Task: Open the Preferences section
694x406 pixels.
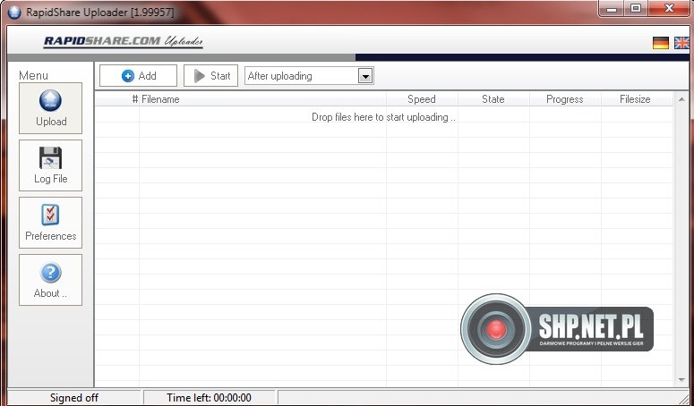Action: coord(50,223)
